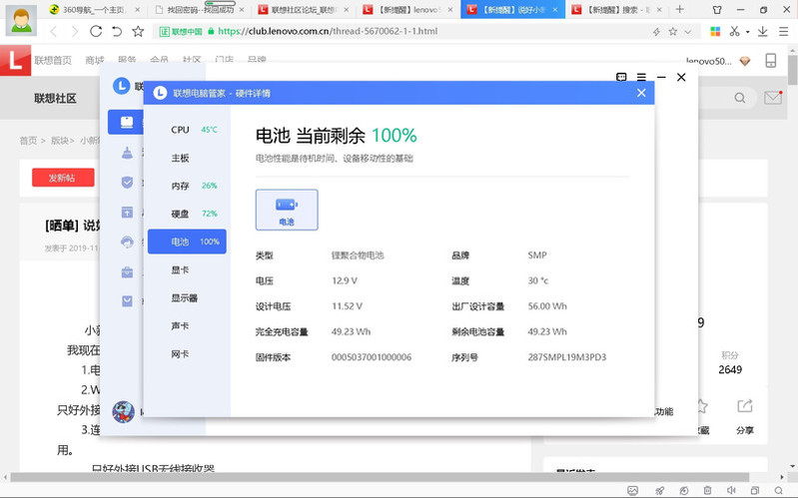Open the mail envelope notification icon
798x498 pixels.
click(773, 98)
